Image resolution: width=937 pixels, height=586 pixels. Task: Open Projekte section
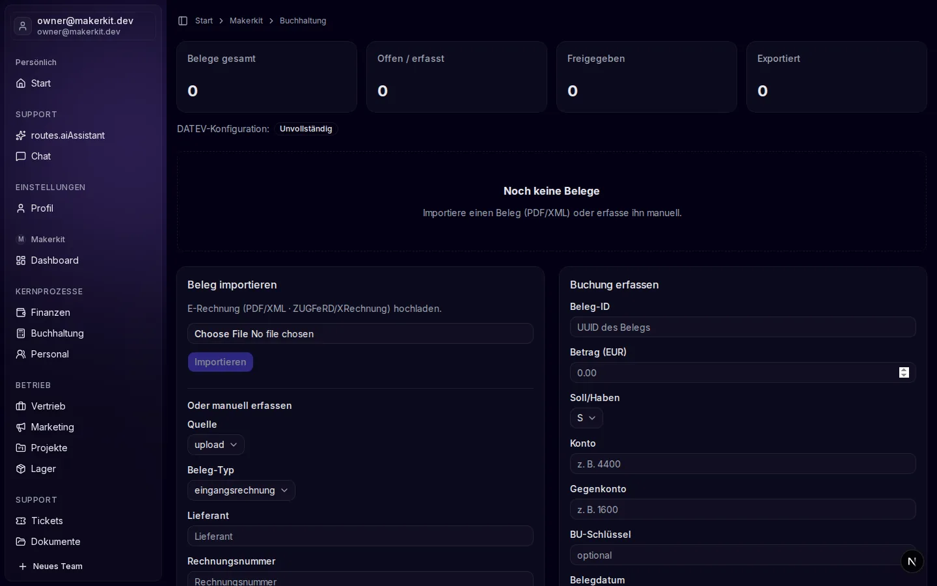tap(83, 448)
